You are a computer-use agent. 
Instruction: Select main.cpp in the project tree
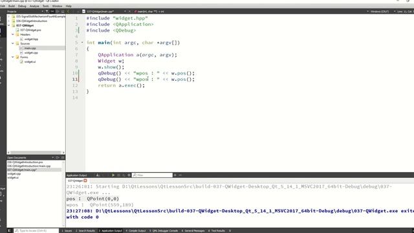[30, 48]
